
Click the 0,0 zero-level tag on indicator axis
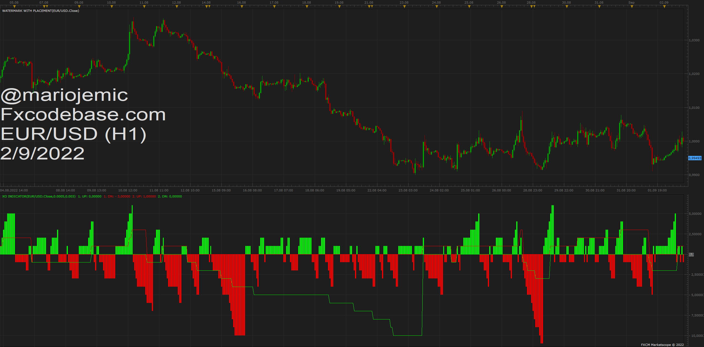(691, 254)
